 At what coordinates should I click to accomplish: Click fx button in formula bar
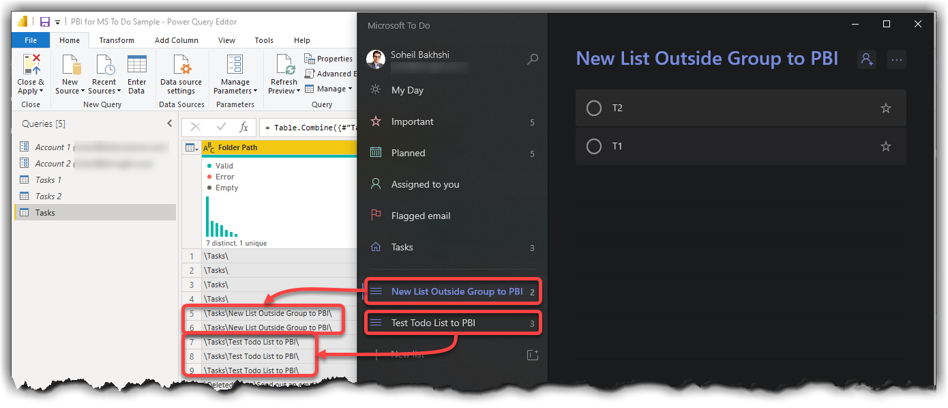243,127
